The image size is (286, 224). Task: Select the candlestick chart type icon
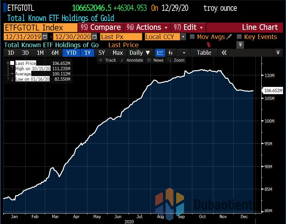[171, 53]
